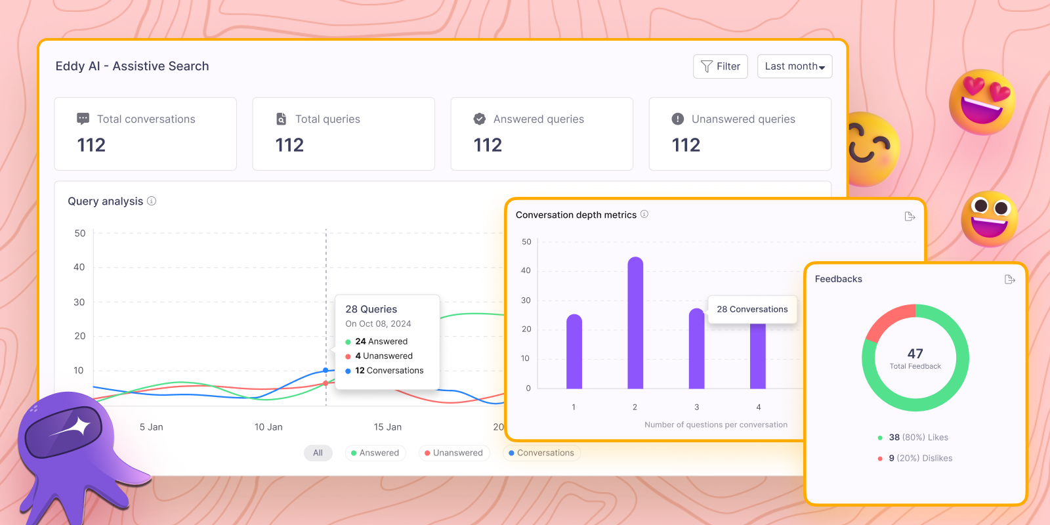This screenshot has height=525, width=1050.
Task: Click the 12 Conversations tooltip row
Action: click(x=385, y=370)
